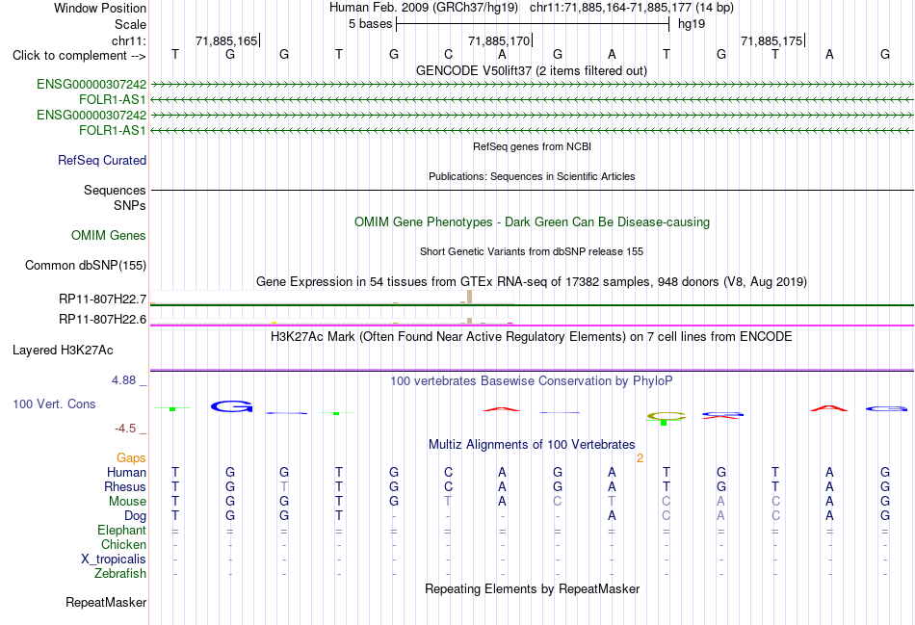Click the Gaps row label

pos(131,458)
